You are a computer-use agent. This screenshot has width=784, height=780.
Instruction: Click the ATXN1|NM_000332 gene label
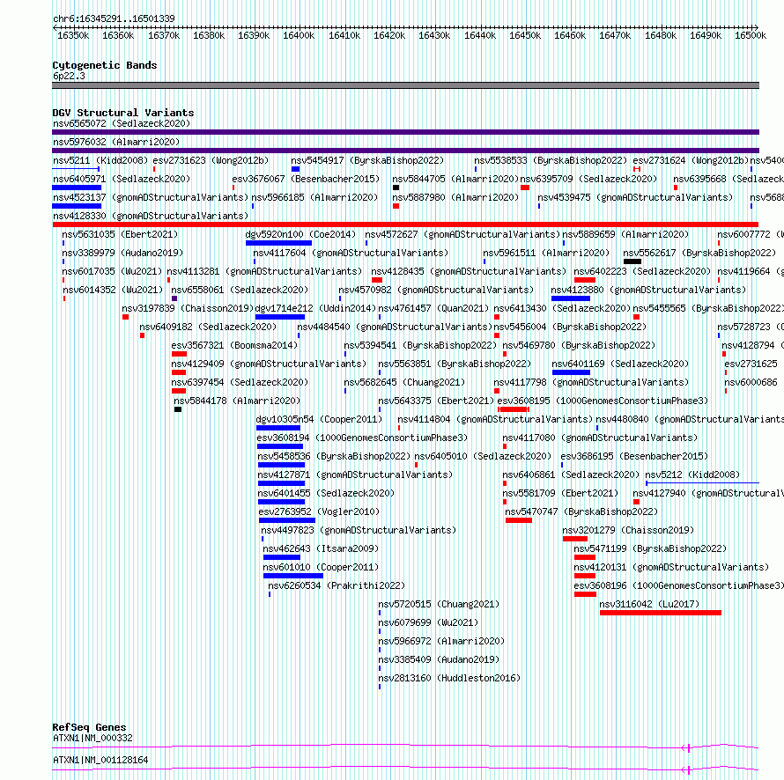coord(92,738)
